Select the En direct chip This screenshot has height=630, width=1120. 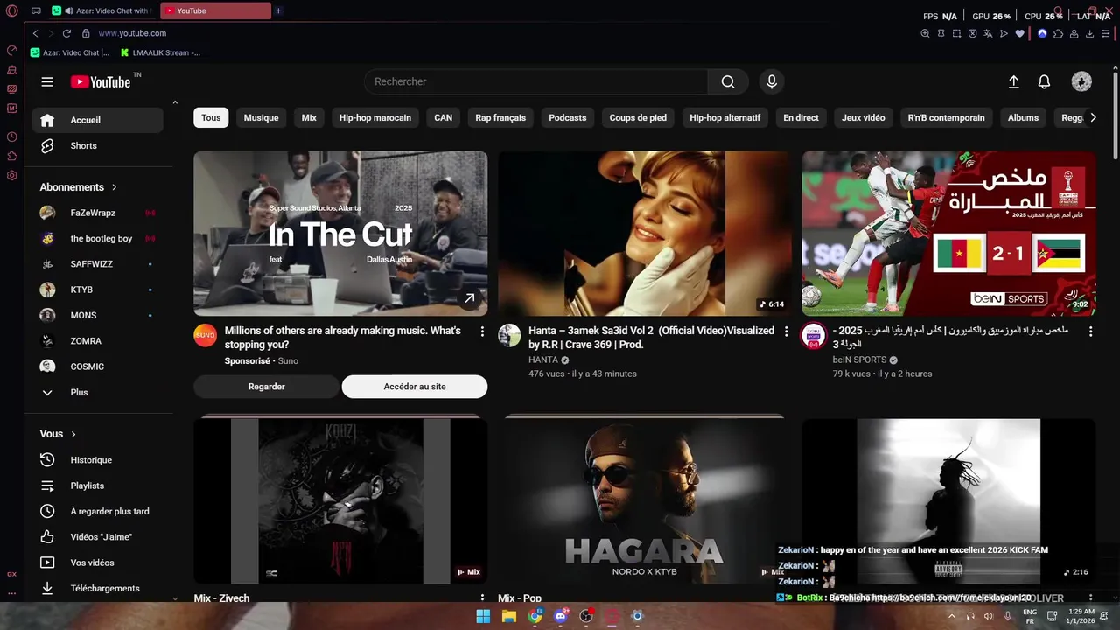[801, 117]
